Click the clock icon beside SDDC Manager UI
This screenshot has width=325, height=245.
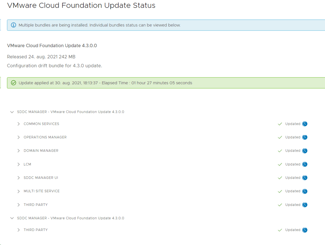(305, 178)
